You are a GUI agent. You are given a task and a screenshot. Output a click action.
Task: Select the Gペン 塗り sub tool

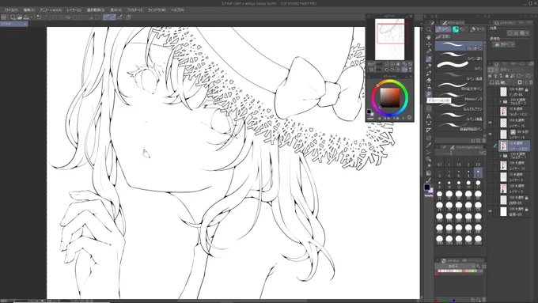[x=459, y=56]
